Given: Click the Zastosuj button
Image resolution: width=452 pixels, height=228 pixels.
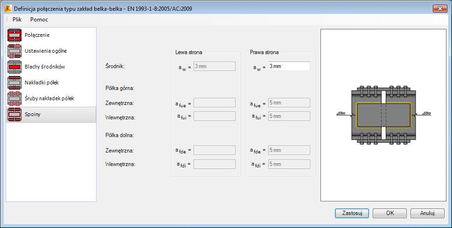Looking at the screenshot, I should 352,213.
